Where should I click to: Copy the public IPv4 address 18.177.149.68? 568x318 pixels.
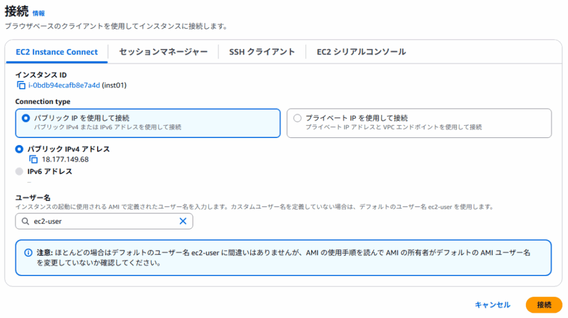tap(33, 160)
